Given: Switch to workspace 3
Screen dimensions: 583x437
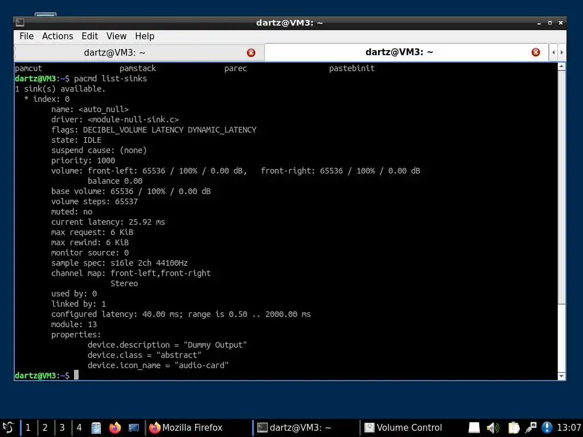Looking at the screenshot, I should [x=62, y=427].
